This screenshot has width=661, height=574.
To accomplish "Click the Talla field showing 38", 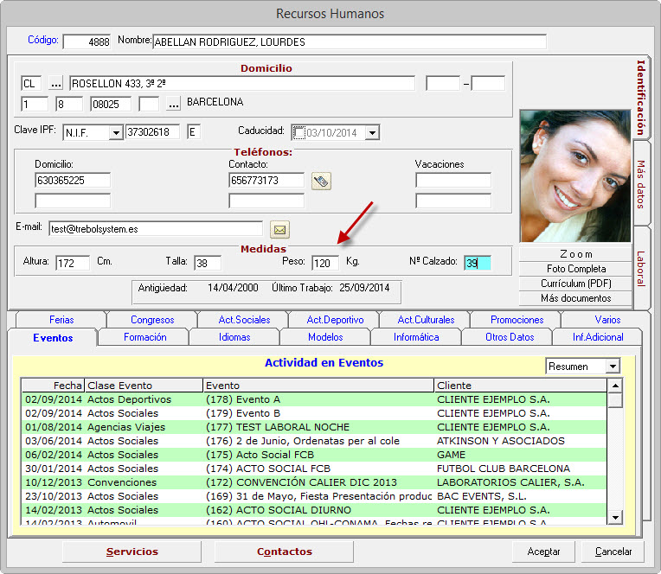I will coord(208,263).
